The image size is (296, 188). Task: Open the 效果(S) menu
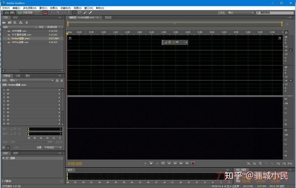54,8
